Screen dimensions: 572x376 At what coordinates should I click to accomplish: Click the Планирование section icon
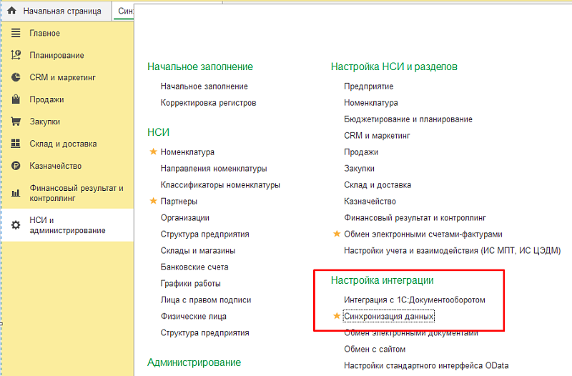click(16, 56)
